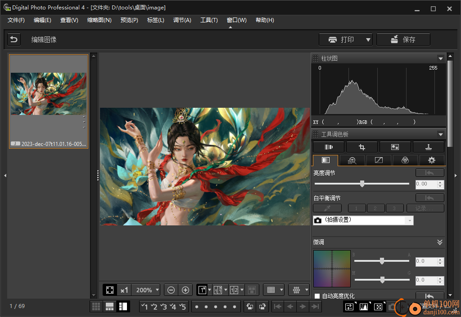Select two-image split preview icon

click(234, 290)
